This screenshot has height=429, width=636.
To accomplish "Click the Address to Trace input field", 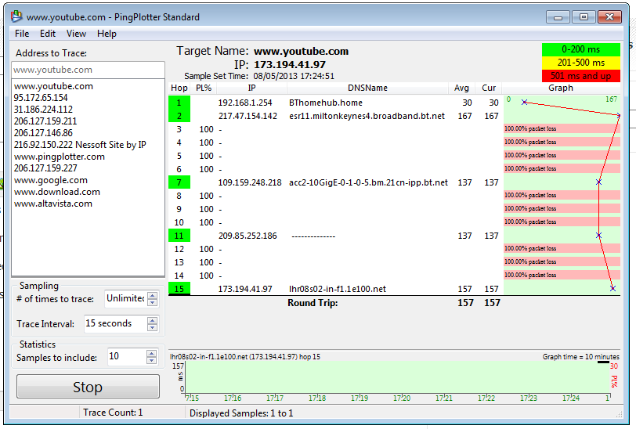I will tap(88, 70).
